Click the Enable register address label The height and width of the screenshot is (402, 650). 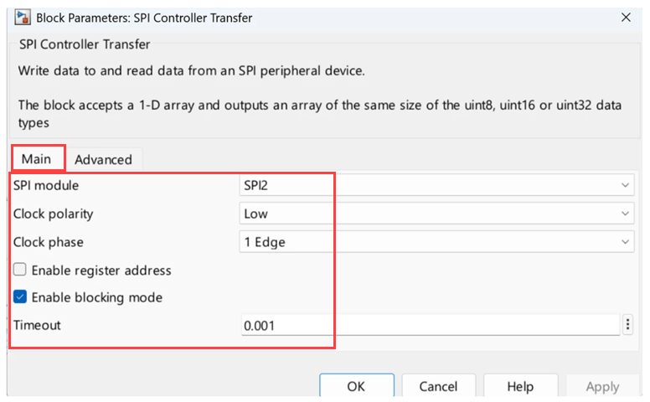click(101, 271)
